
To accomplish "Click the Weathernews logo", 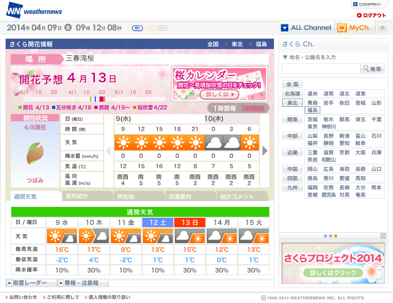I will click(34, 10).
